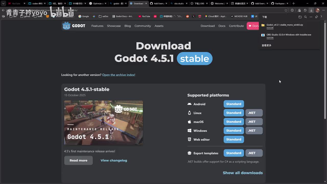Viewport: 327px width, 184px height.
Task: Open the dev bookmarks folder
Action: coord(13,16)
